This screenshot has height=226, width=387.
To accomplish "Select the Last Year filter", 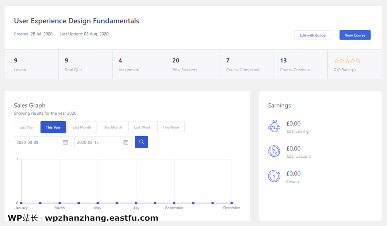I will (26, 127).
